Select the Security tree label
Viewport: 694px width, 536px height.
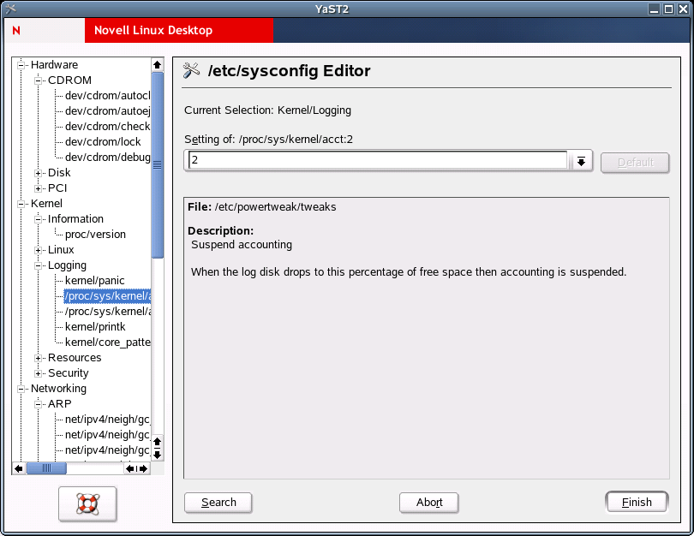[x=69, y=372]
